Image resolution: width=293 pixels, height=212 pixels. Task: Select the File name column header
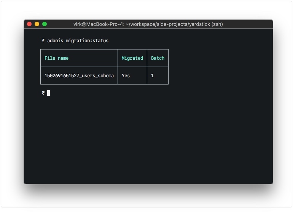57,58
